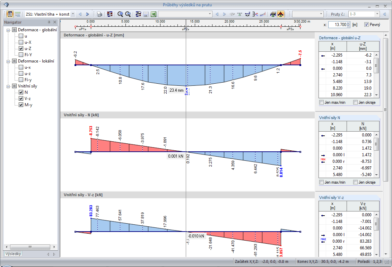
Task: Click the N [kN] column header
Action: (x=363, y=126)
